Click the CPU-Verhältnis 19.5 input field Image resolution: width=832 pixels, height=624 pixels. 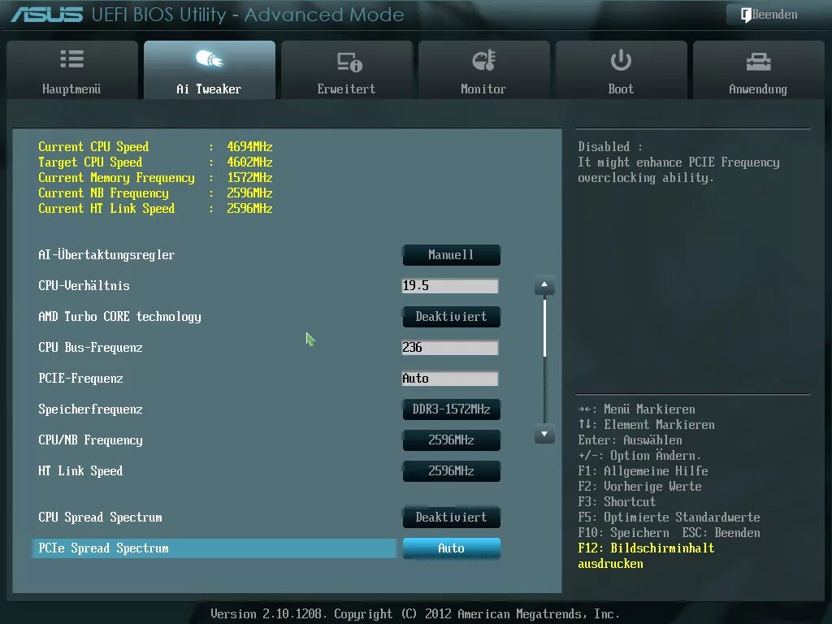pyautogui.click(x=450, y=286)
